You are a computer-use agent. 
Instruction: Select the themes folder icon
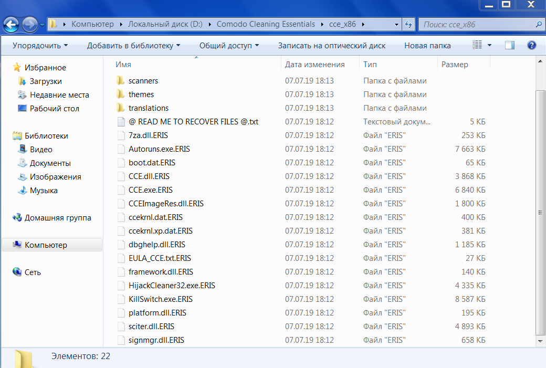[x=120, y=94]
